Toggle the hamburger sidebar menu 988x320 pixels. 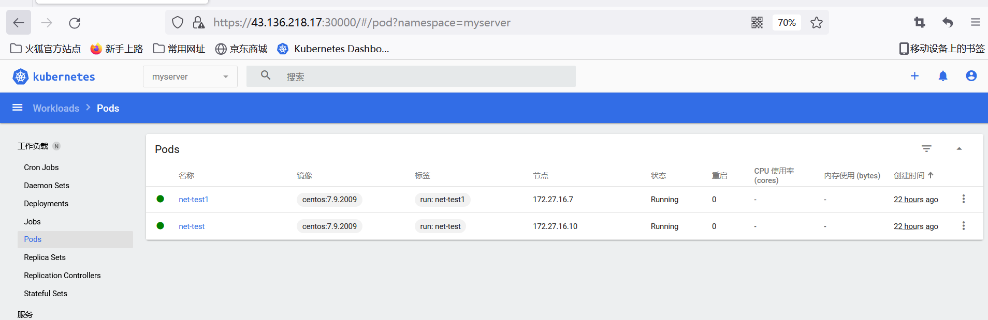[x=18, y=108]
